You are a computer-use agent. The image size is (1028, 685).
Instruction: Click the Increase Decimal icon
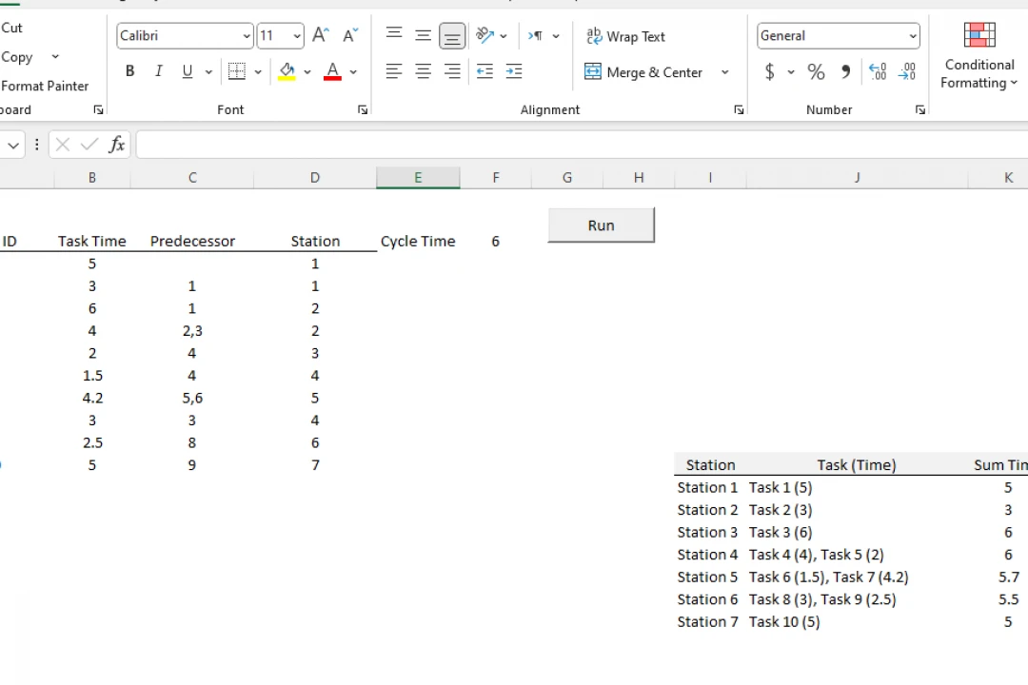tap(878, 71)
